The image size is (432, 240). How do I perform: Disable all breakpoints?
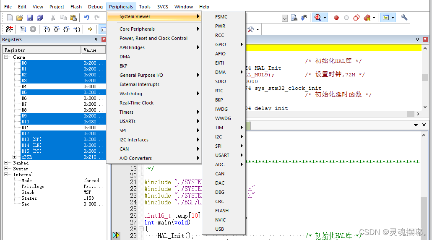[357, 18]
